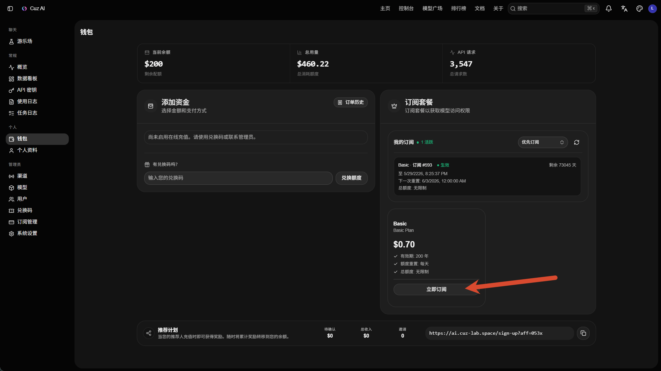Open 用户 management page

(37, 199)
